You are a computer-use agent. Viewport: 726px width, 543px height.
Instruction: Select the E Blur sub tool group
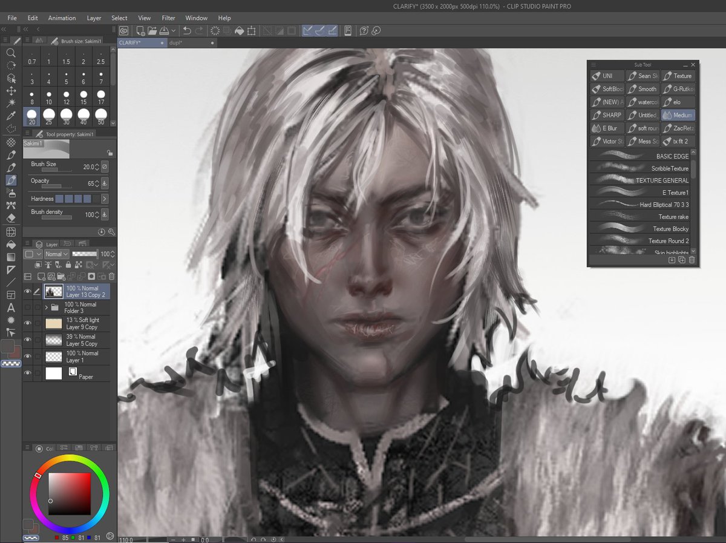tap(607, 128)
